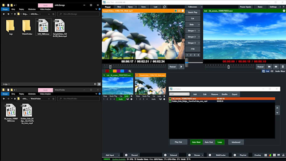Toggle Loop on input 1
This screenshot has width=286, height=161.
(126, 96)
